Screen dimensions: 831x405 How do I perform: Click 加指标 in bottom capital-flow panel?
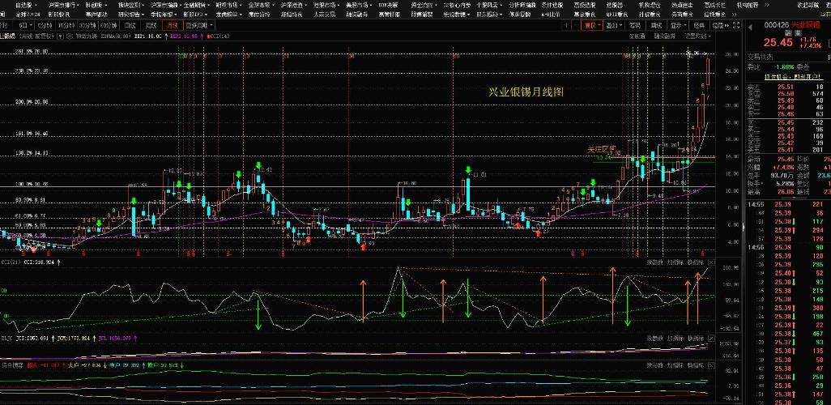675,365
